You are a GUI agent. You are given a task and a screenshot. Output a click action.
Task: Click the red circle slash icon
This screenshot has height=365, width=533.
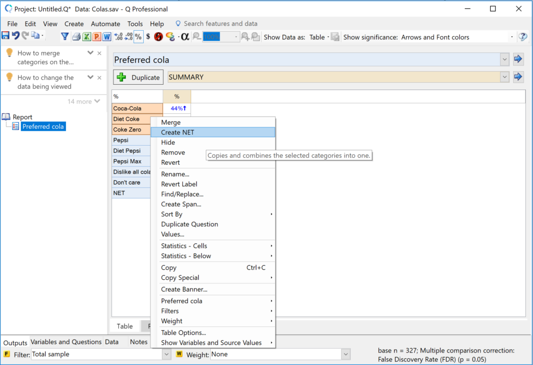pos(158,37)
